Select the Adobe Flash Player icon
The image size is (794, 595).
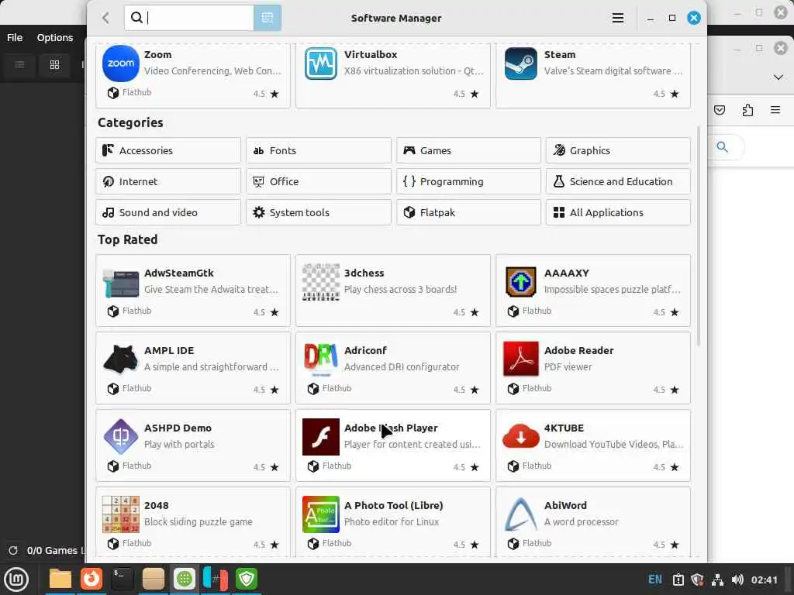(320, 437)
